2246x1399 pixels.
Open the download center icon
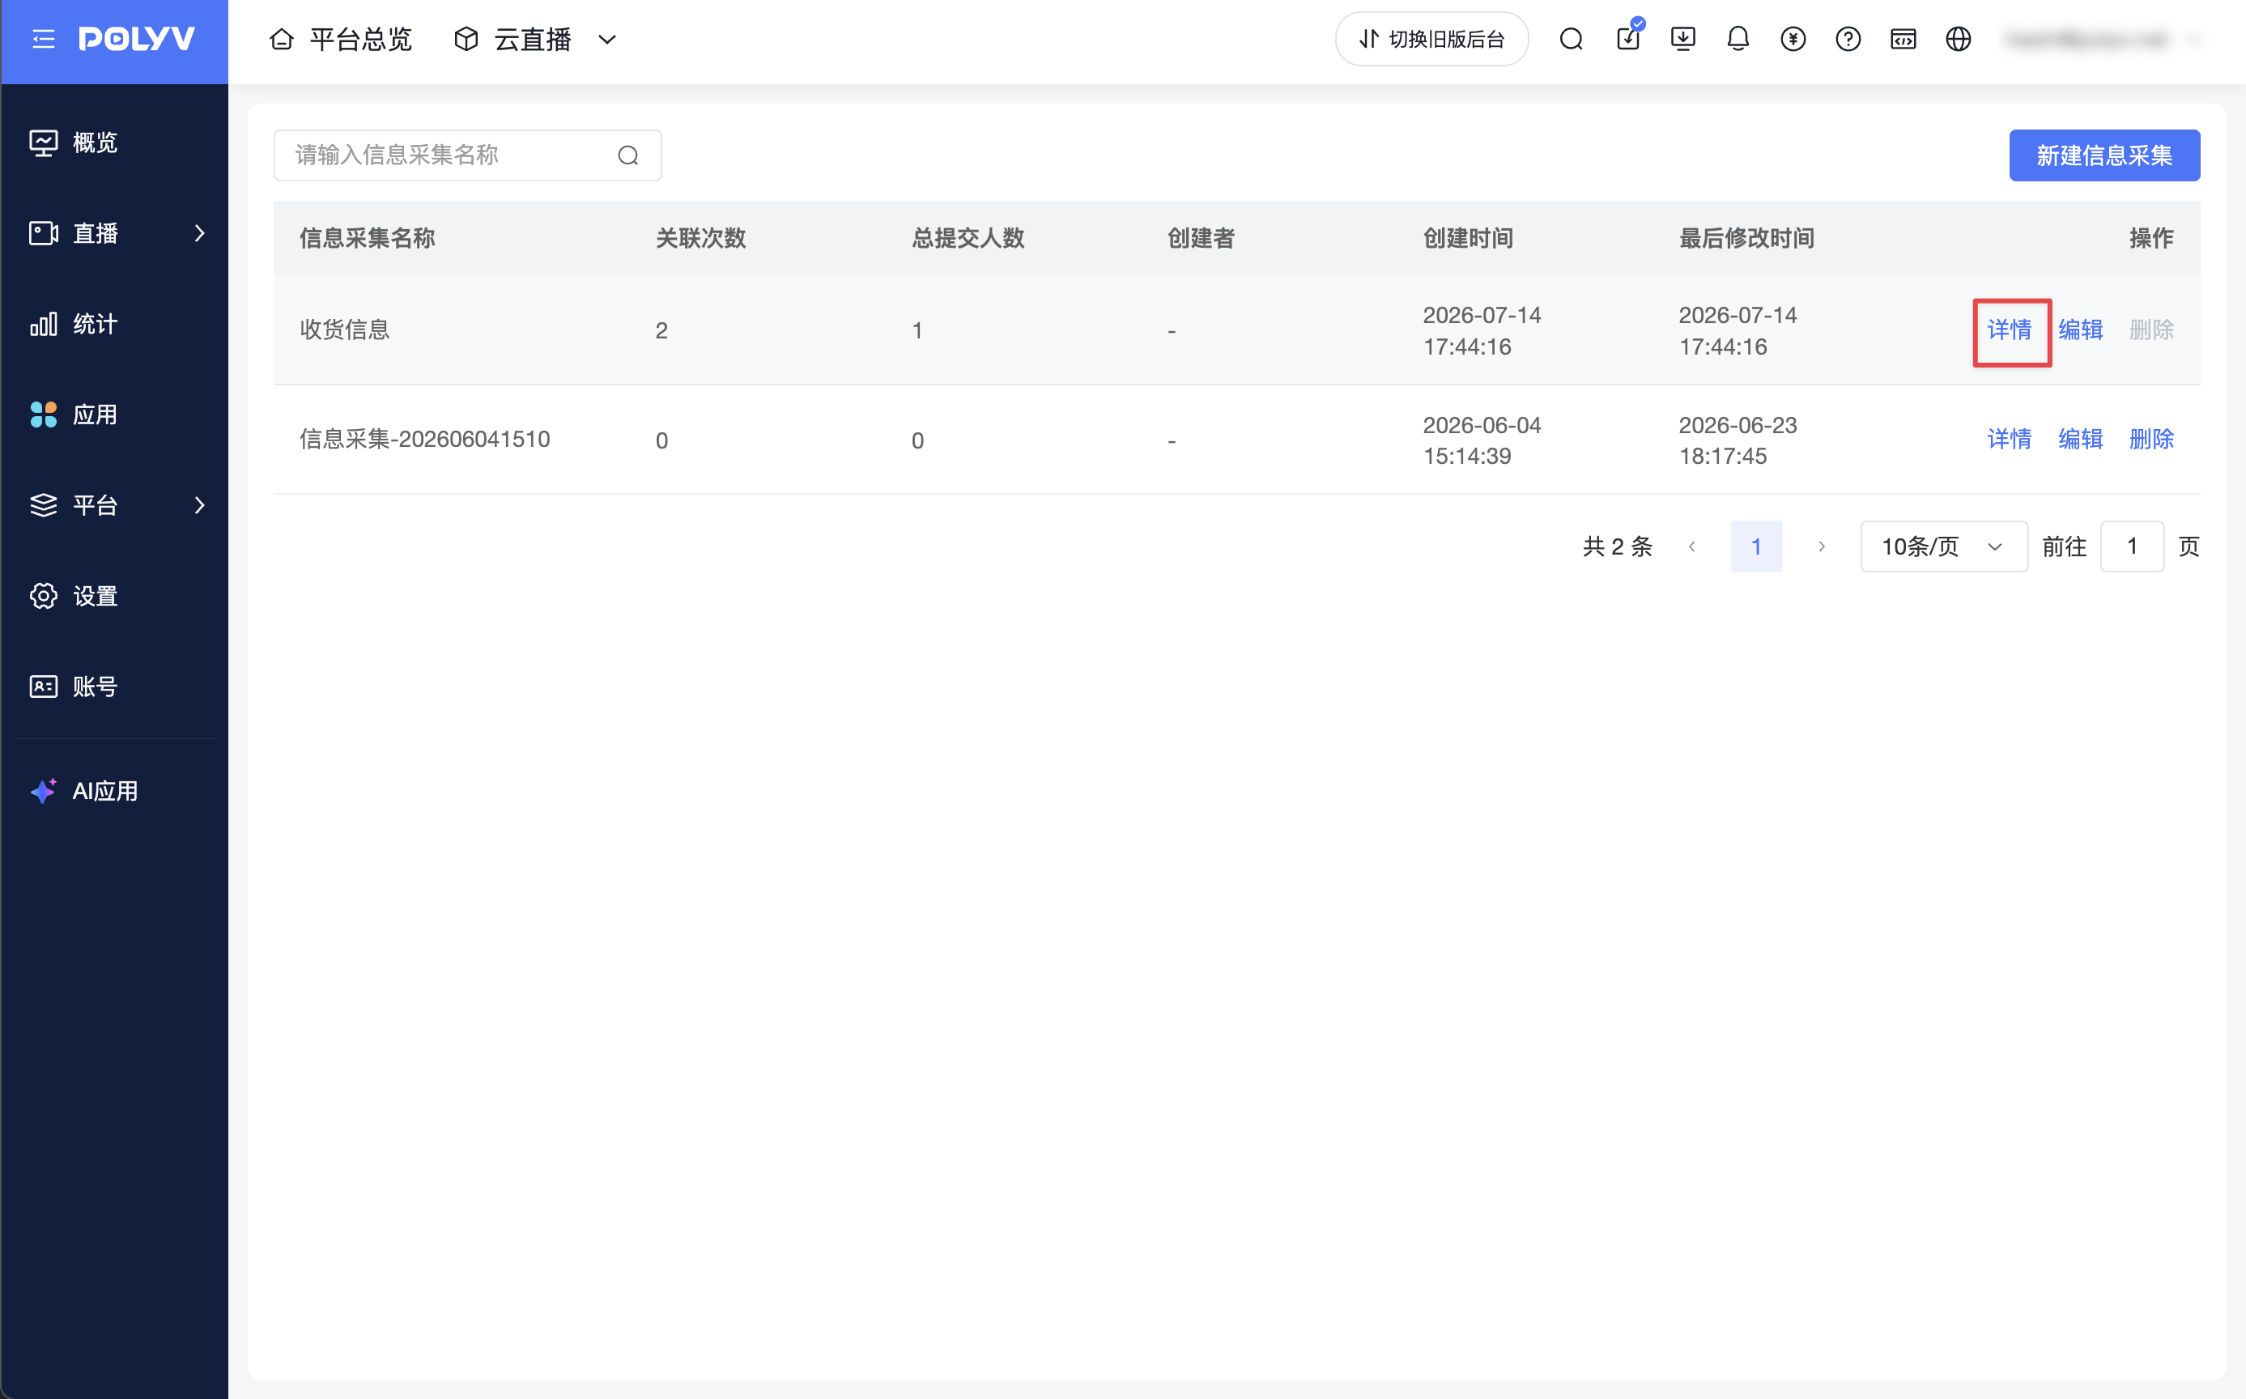[1682, 39]
